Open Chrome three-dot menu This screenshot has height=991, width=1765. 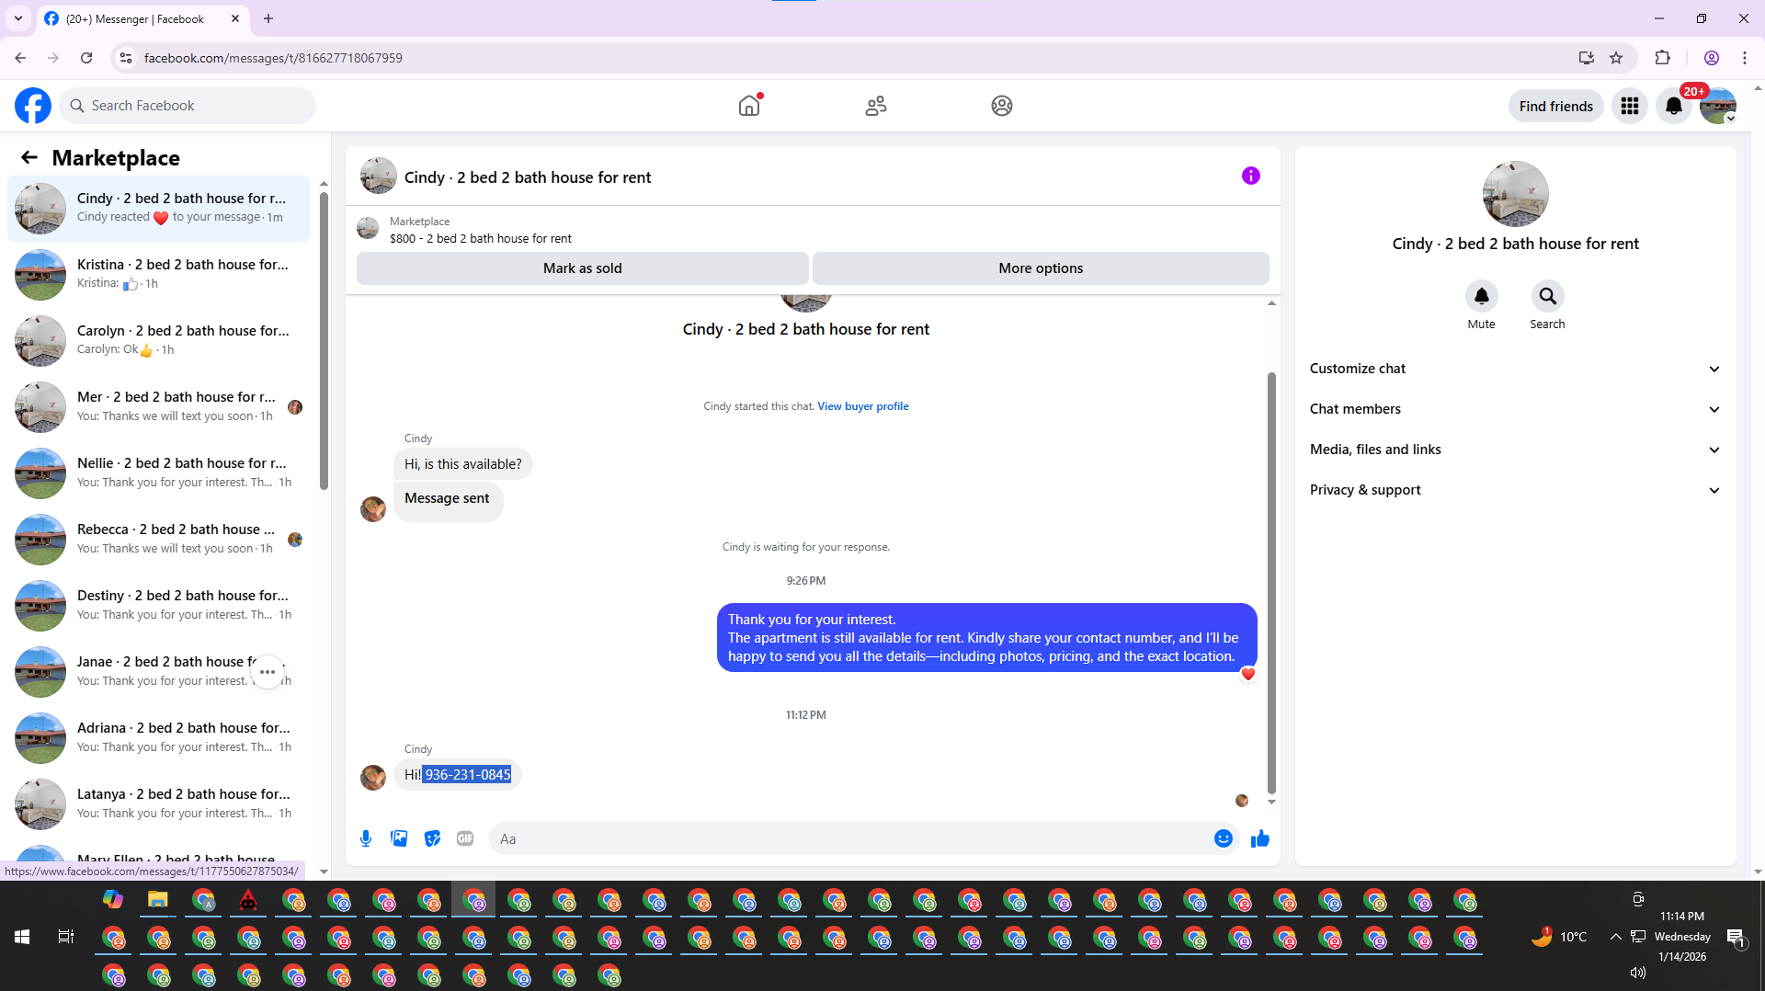point(1744,58)
